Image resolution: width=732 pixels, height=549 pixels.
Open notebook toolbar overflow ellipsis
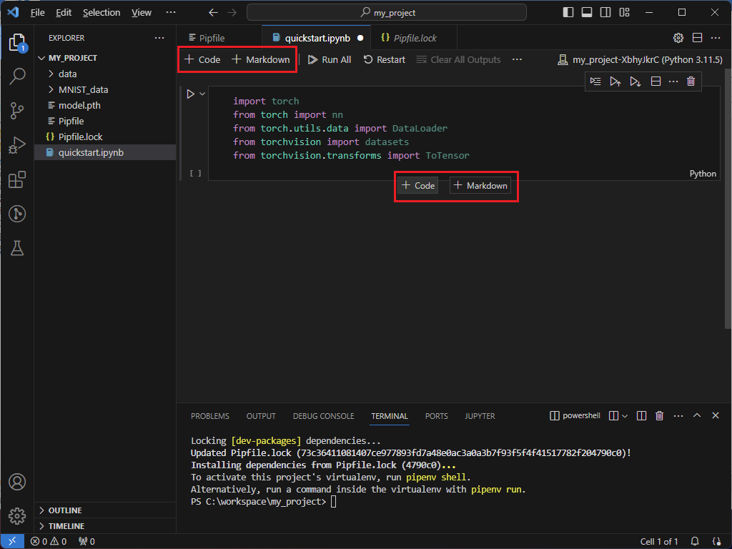pos(517,60)
